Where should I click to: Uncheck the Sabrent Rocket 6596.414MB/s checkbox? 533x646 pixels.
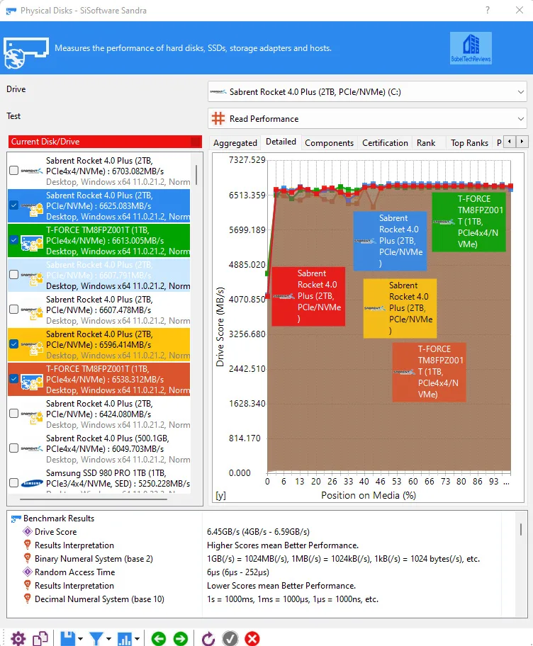pyautogui.click(x=13, y=344)
